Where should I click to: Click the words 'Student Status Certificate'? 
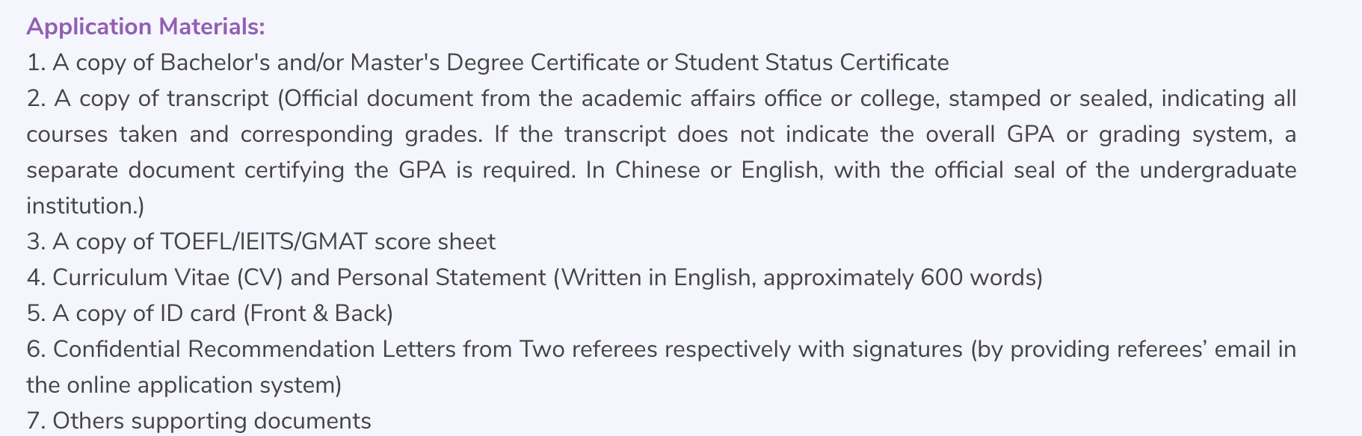811,63
